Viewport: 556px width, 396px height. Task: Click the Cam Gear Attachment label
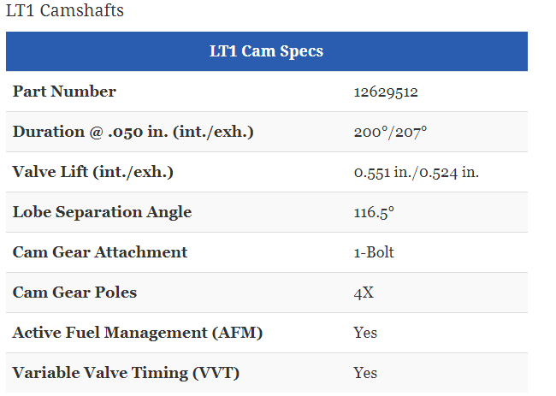click(100, 252)
